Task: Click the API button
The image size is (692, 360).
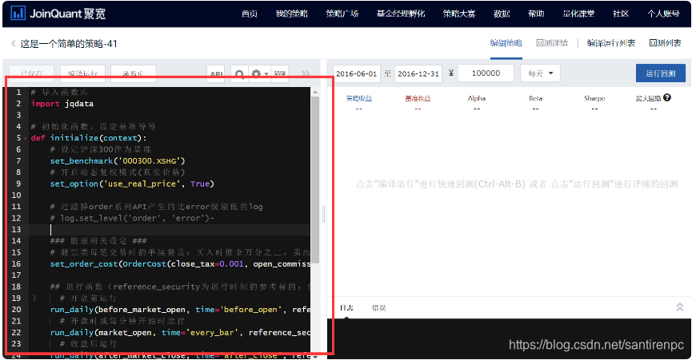Action: point(216,73)
